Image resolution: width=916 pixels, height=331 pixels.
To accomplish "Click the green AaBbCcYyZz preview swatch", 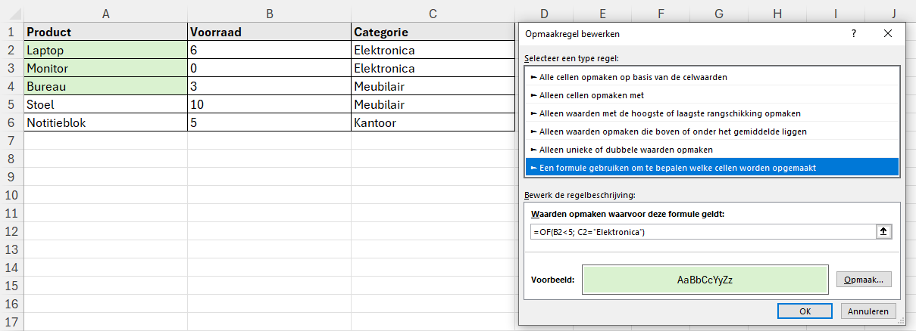I will coord(704,280).
